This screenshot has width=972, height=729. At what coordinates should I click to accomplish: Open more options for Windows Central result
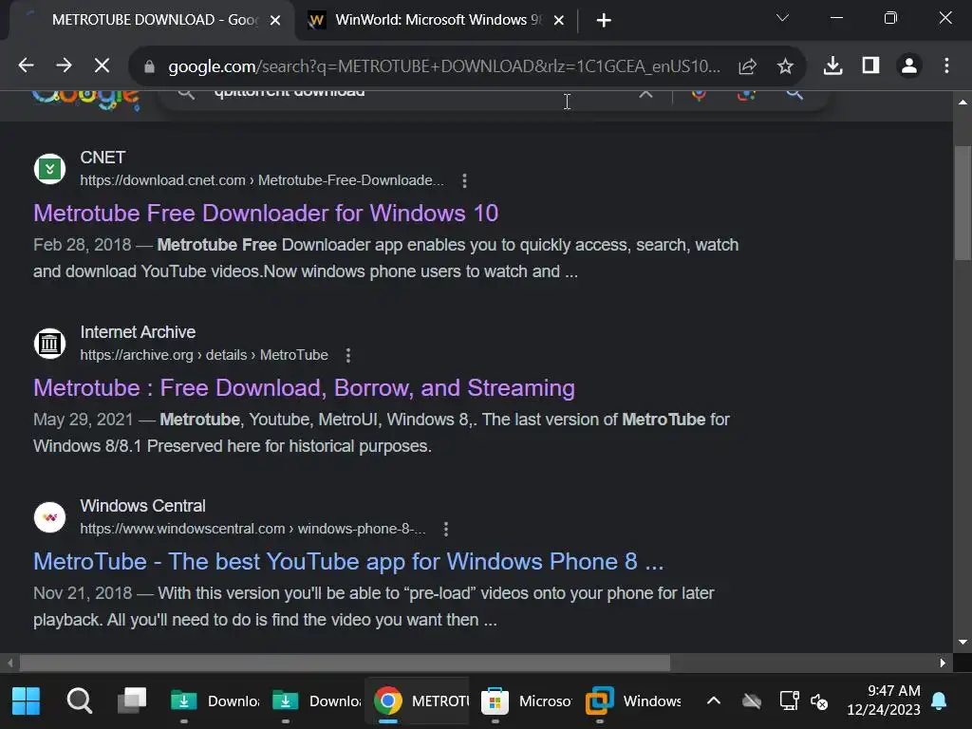[x=446, y=529]
